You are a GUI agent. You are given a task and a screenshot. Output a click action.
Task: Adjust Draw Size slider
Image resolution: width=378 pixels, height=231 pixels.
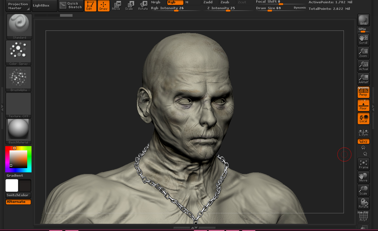[x=274, y=9]
